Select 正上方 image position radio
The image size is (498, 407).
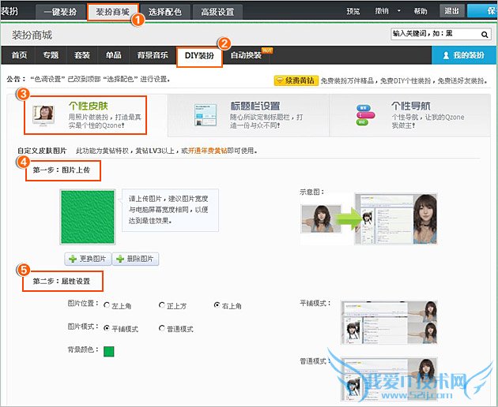[x=161, y=305]
